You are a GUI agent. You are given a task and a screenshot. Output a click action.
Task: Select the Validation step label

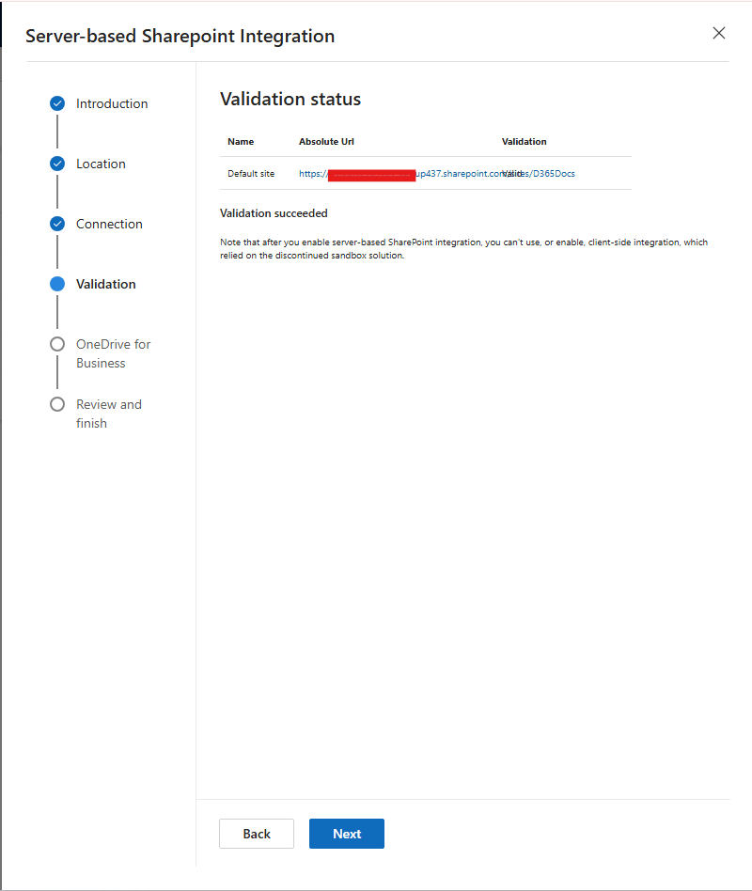pyautogui.click(x=105, y=284)
